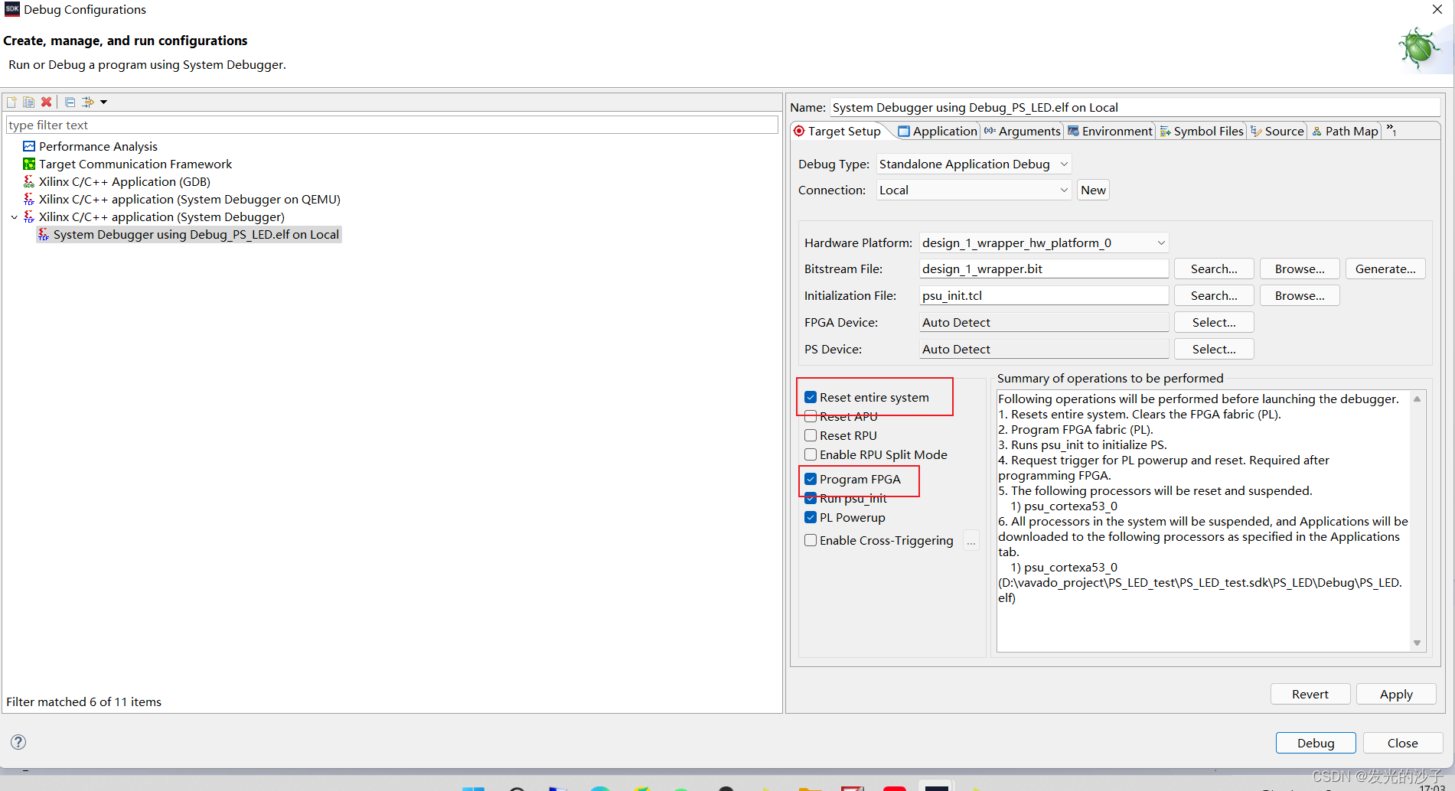Click Search for Initialization File
The width and height of the screenshot is (1455, 791).
pyautogui.click(x=1213, y=295)
